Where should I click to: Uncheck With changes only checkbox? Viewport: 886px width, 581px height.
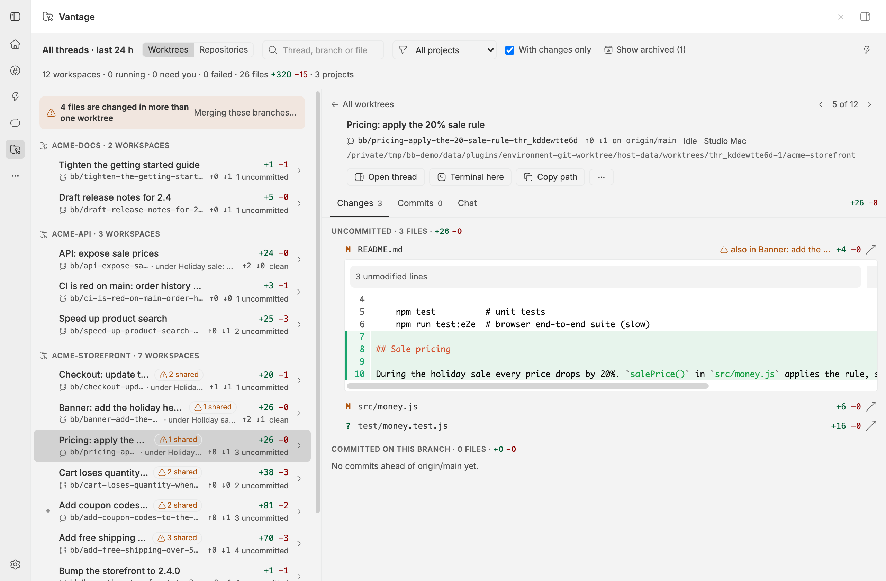click(510, 50)
